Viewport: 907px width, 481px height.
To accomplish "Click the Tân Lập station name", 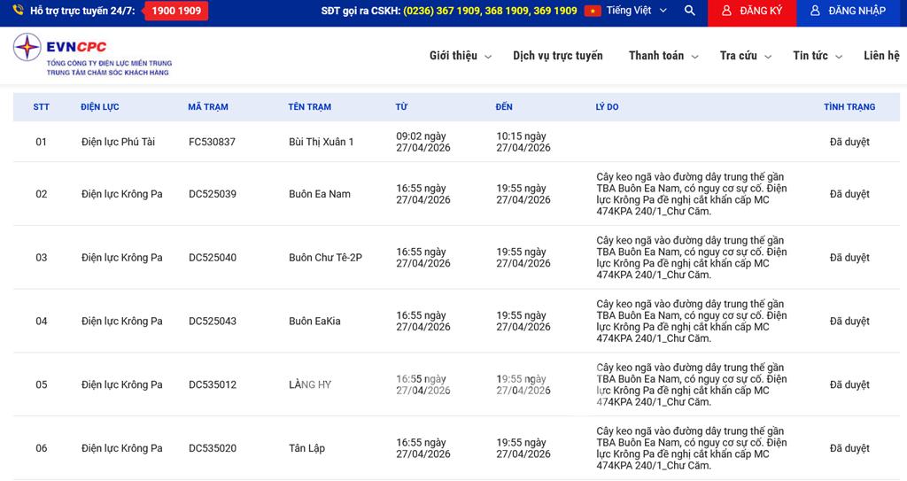I will click(x=306, y=448).
